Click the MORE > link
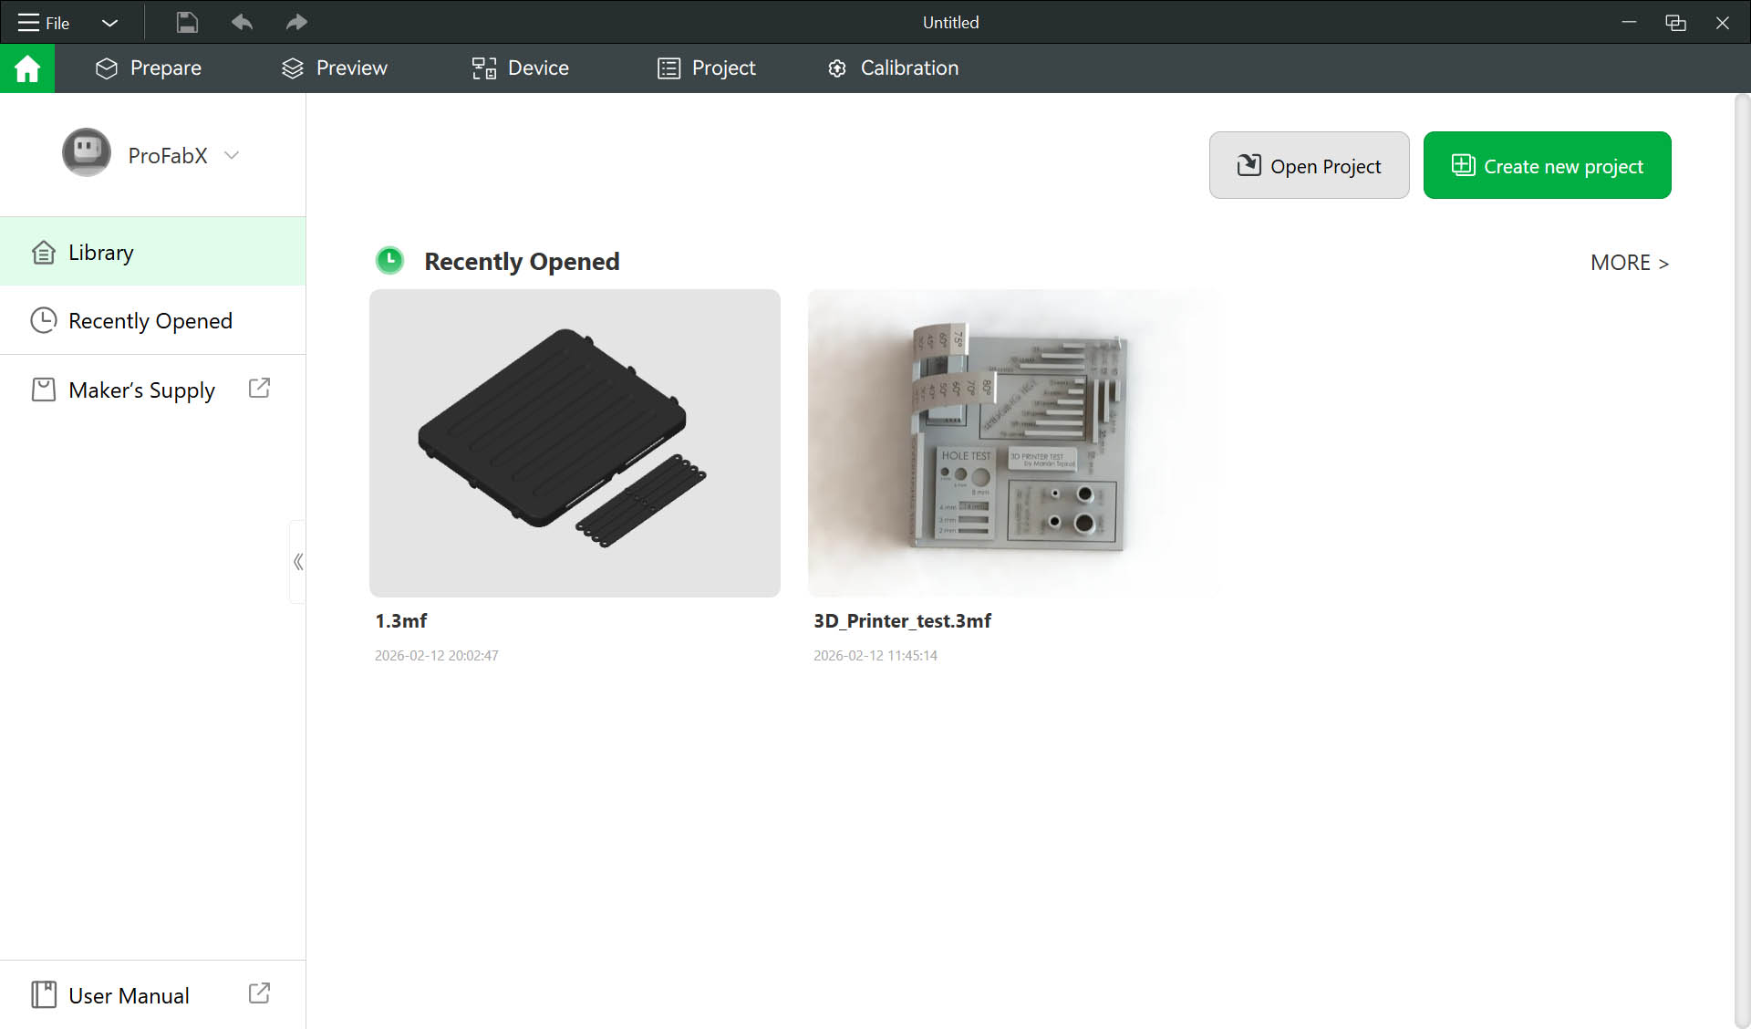This screenshot has height=1029, width=1751. coord(1629,263)
